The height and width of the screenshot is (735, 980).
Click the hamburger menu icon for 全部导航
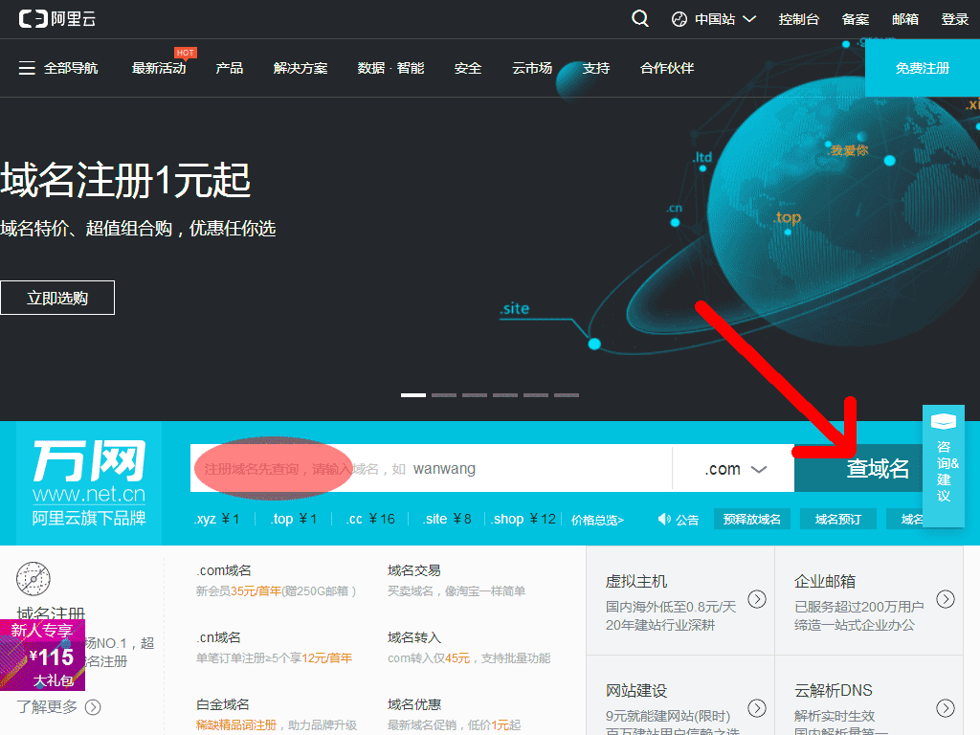coord(27,68)
